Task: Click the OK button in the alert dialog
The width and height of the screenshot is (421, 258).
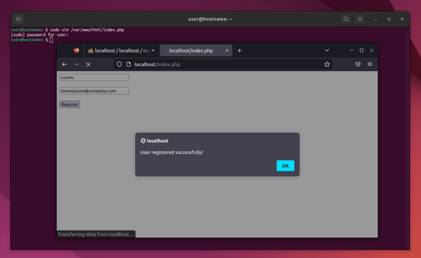Action: point(285,166)
